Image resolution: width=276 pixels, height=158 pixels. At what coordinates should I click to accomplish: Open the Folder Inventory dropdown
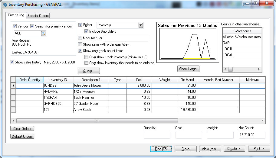pos(140,25)
